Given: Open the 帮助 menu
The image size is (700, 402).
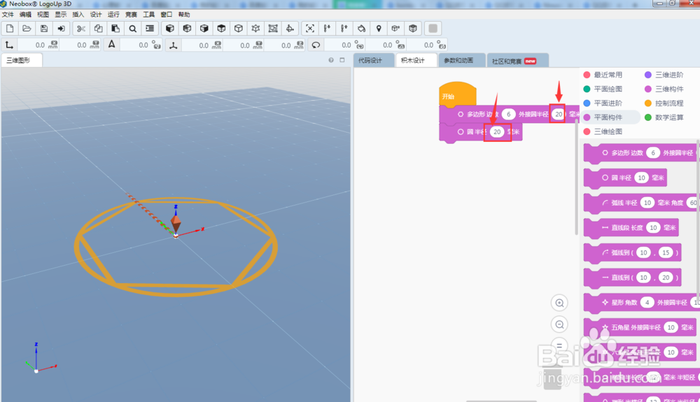Looking at the screenshot, I should pos(184,15).
